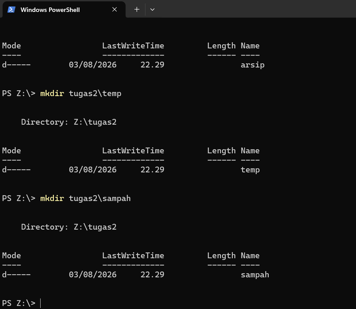The image size is (356, 309).
Task: Click date 03/08/2026 in sampah row
Action: 93,275
